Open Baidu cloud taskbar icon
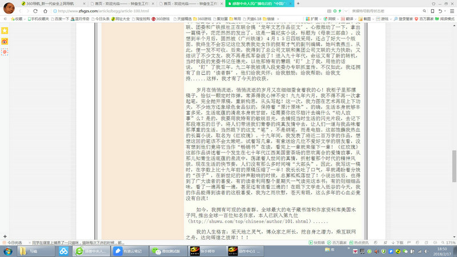 pos(63,251)
